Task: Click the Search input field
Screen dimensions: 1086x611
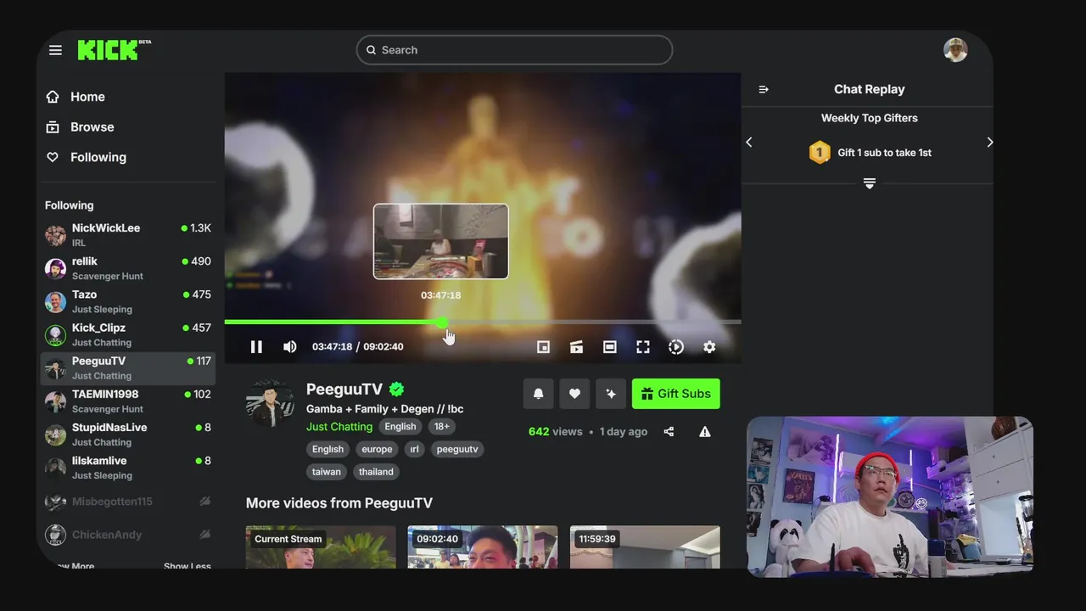Action: click(x=514, y=50)
